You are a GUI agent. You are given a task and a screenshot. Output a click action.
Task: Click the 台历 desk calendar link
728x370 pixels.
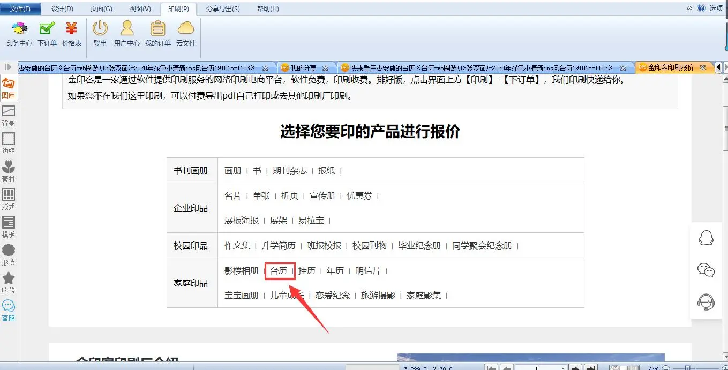tap(279, 271)
